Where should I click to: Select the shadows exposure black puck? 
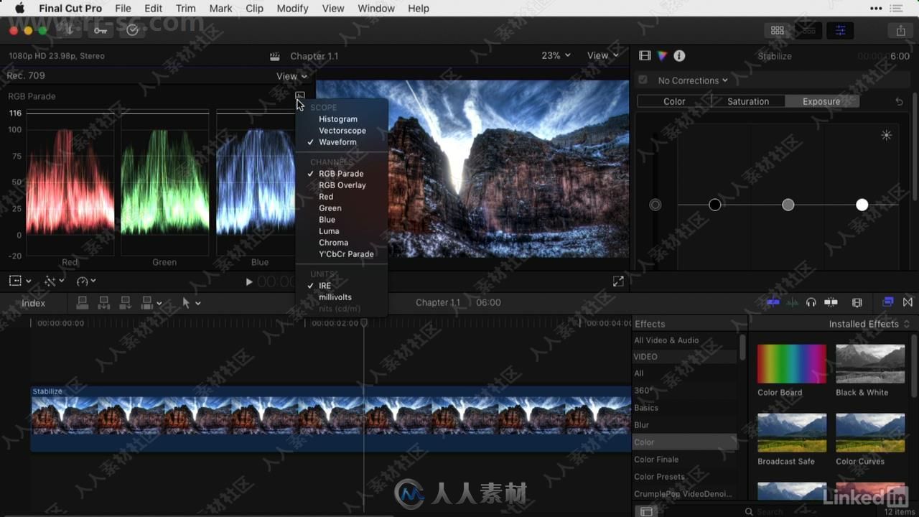(714, 205)
